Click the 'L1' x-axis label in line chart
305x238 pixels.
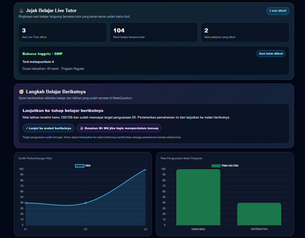[26, 229]
